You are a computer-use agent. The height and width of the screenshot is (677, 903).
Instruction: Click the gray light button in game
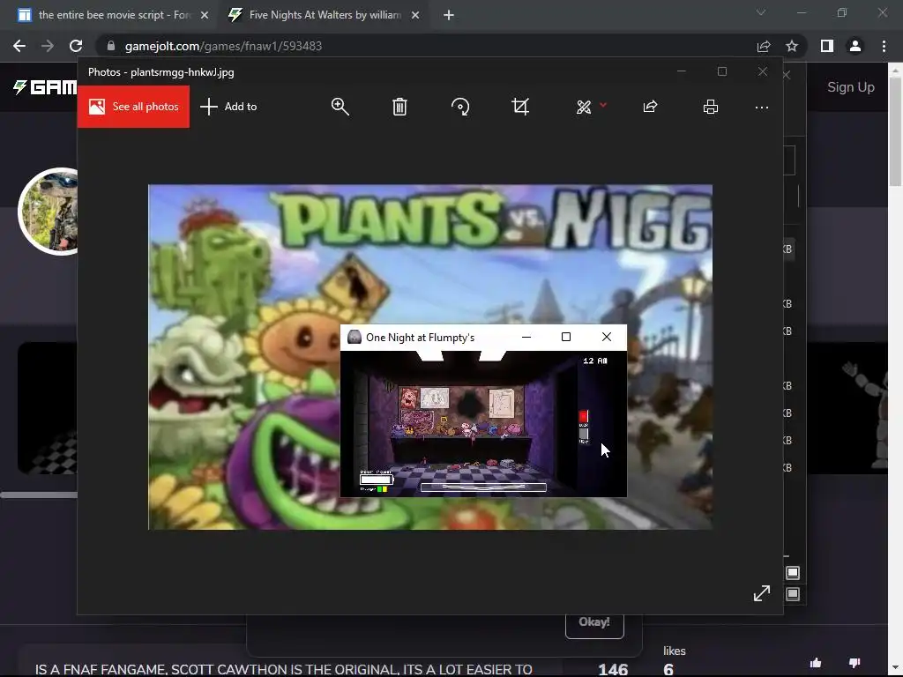584,434
